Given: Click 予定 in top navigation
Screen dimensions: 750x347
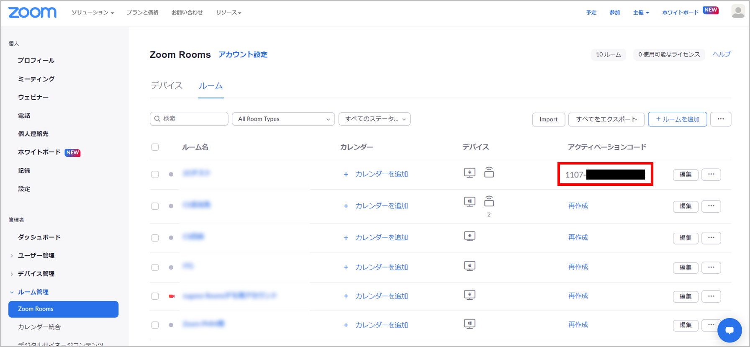Looking at the screenshot, I should pyautogui.click(x=591, y=13).
